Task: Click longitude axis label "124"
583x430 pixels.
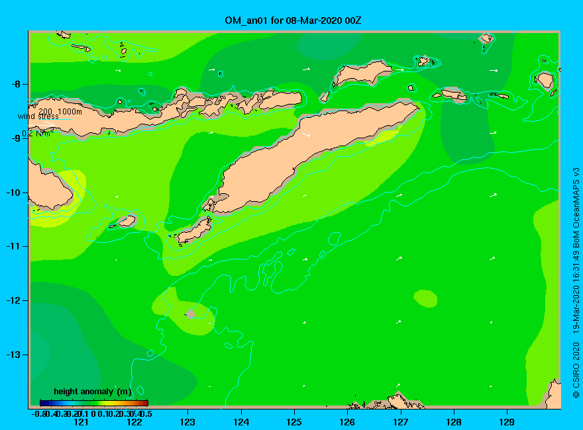Action: pyautogui.click(x=241, y=422)
